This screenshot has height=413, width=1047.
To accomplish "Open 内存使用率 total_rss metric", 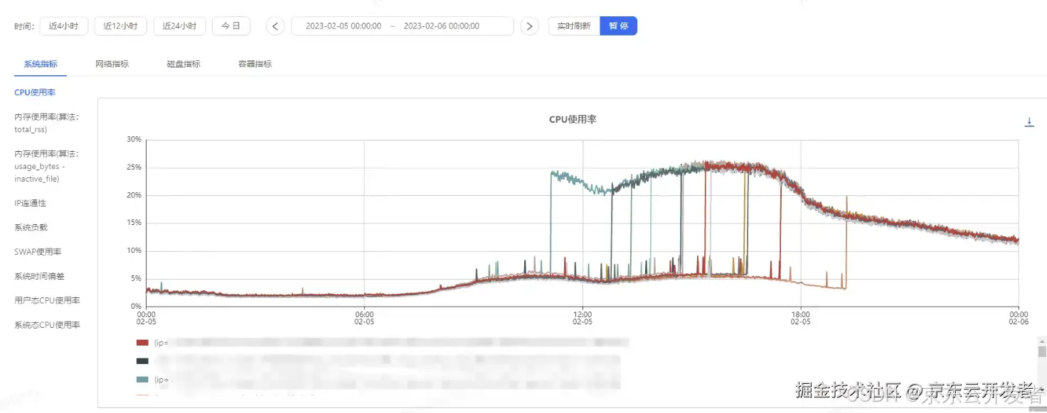I will click(x=47, y=123).
